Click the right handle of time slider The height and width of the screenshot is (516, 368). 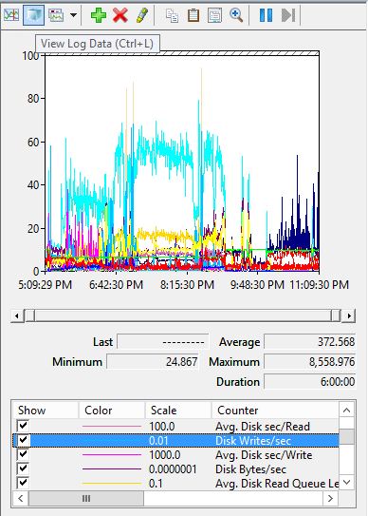pos(336,315)
